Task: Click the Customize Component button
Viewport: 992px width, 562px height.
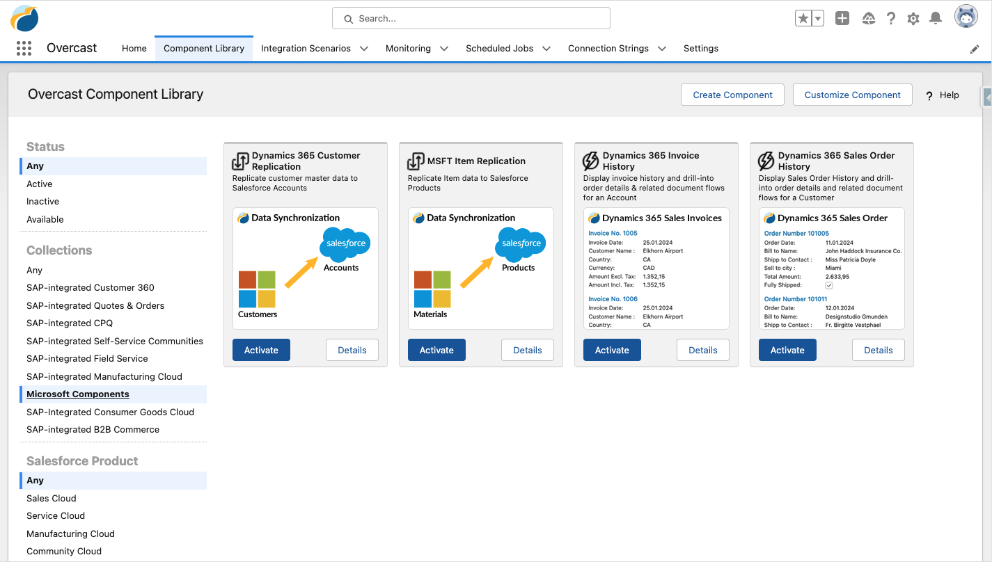Action: tap(853, 95)
